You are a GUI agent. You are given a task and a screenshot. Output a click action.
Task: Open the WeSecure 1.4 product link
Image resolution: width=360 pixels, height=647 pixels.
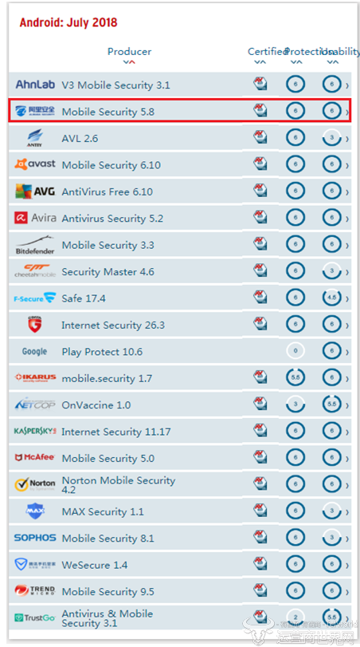(94, 565)
